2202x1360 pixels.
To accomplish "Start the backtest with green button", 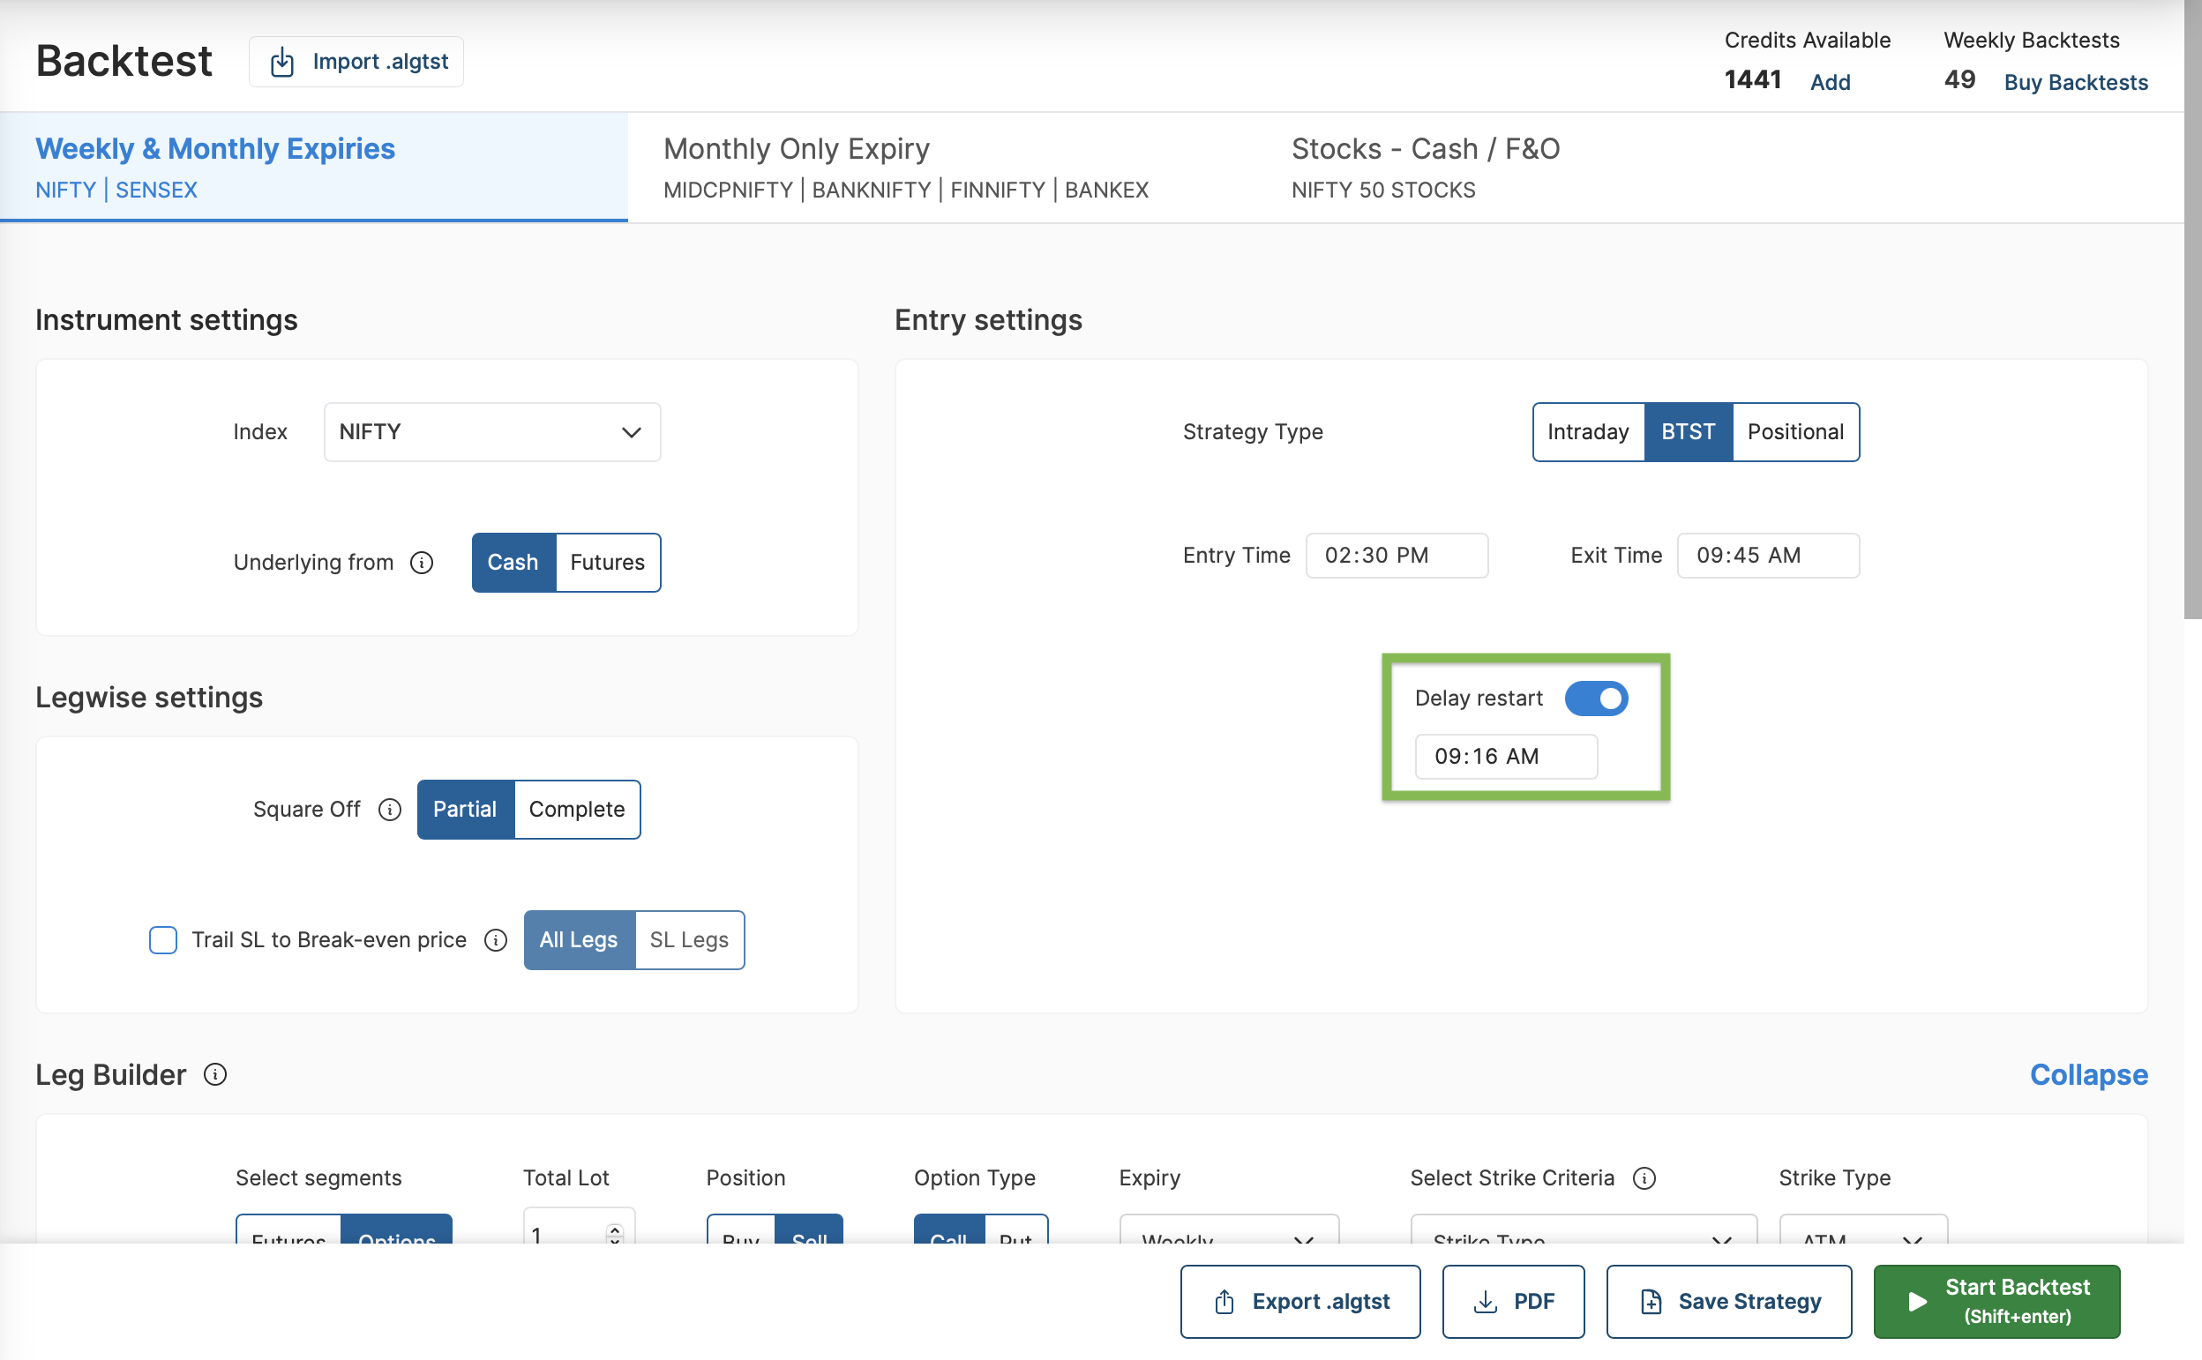I will pyautogui.click(x=1997, y=1302).
